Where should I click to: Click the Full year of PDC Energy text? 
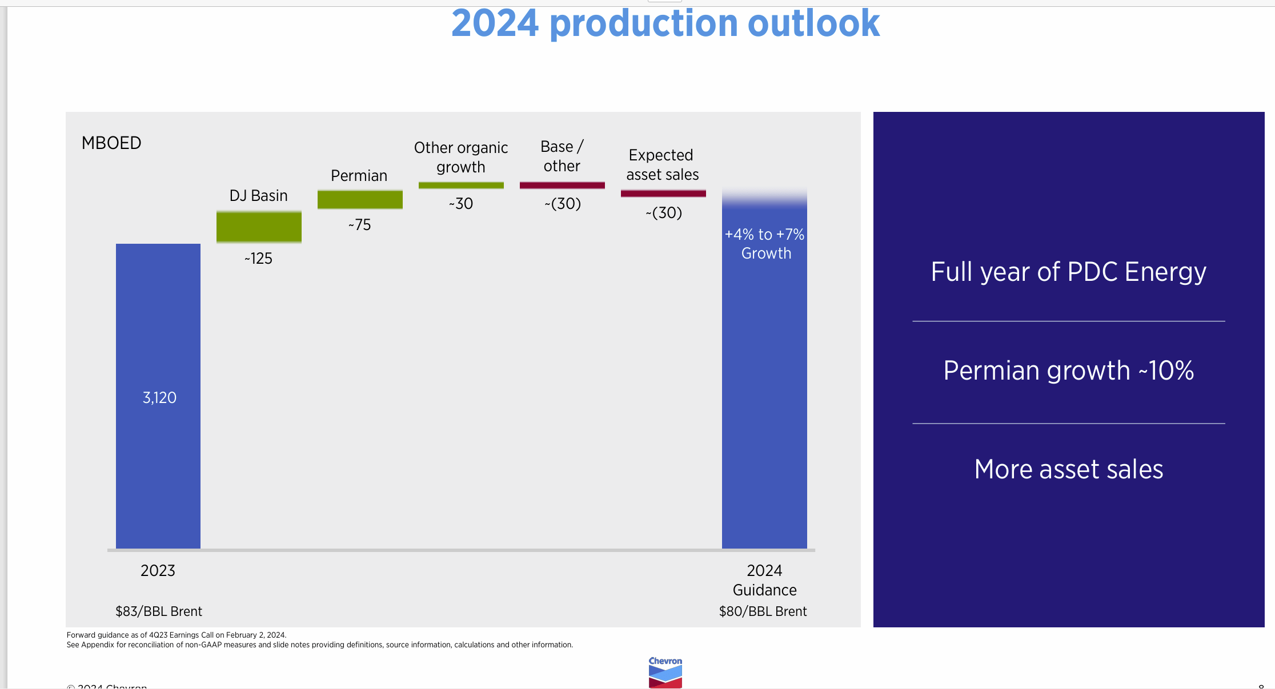(1068, 272)
